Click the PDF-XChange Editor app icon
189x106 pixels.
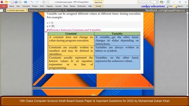(2, 2)
